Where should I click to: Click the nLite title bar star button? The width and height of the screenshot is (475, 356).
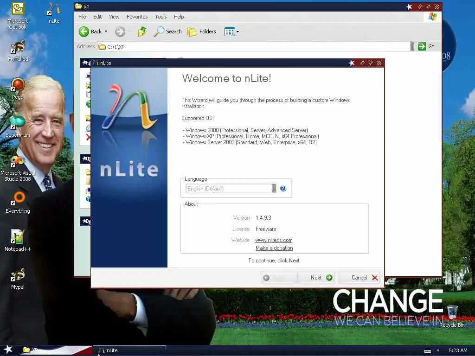coord(352,63)
